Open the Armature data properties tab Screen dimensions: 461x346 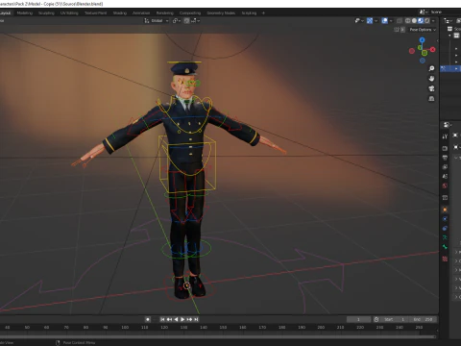(445, 237)
